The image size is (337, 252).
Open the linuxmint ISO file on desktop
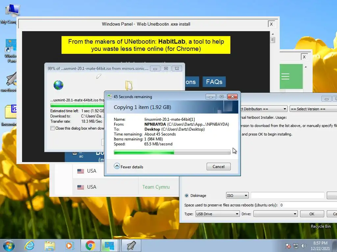click(x=10, y=115)
